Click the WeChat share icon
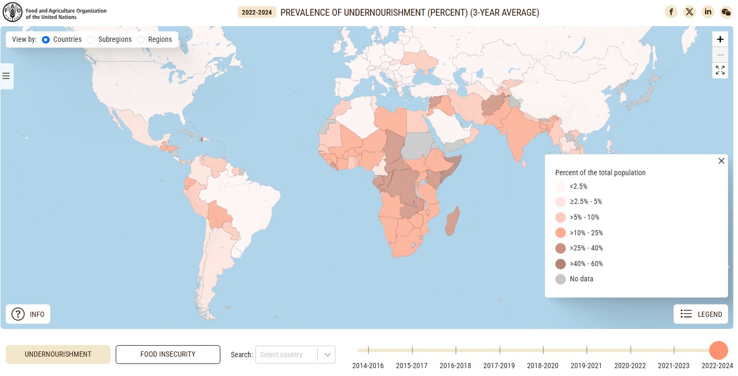 [726, 12]
